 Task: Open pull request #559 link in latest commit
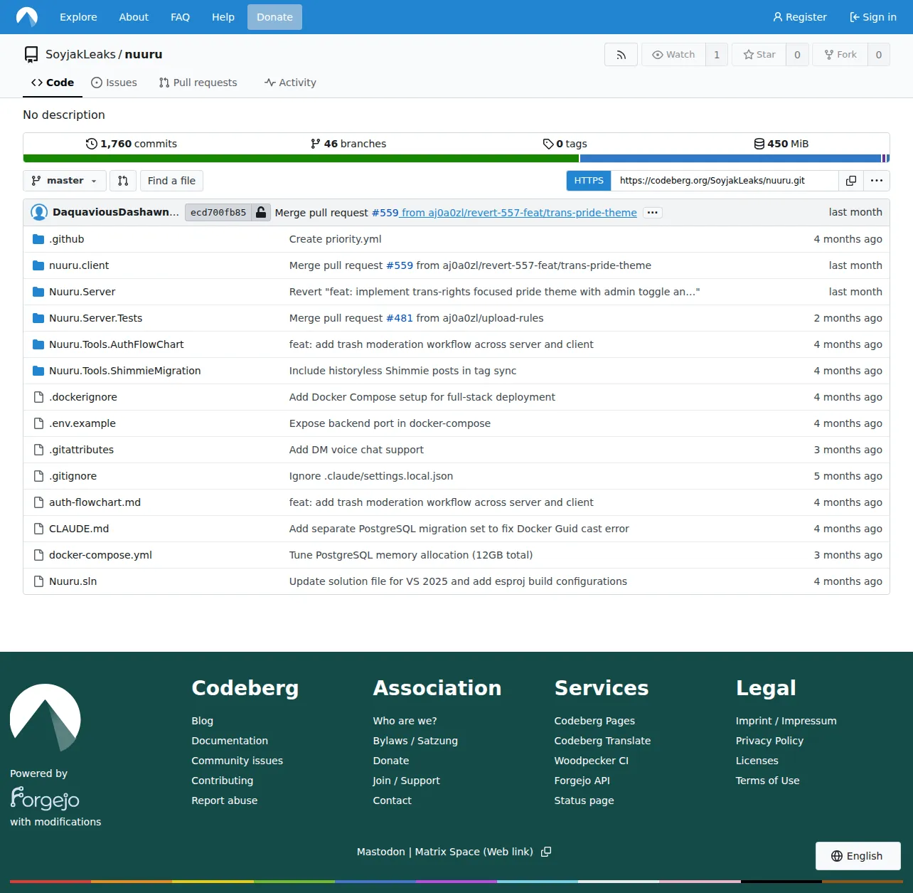coord(385,213)
